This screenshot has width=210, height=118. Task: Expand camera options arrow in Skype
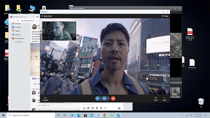(x=108, y=99)
